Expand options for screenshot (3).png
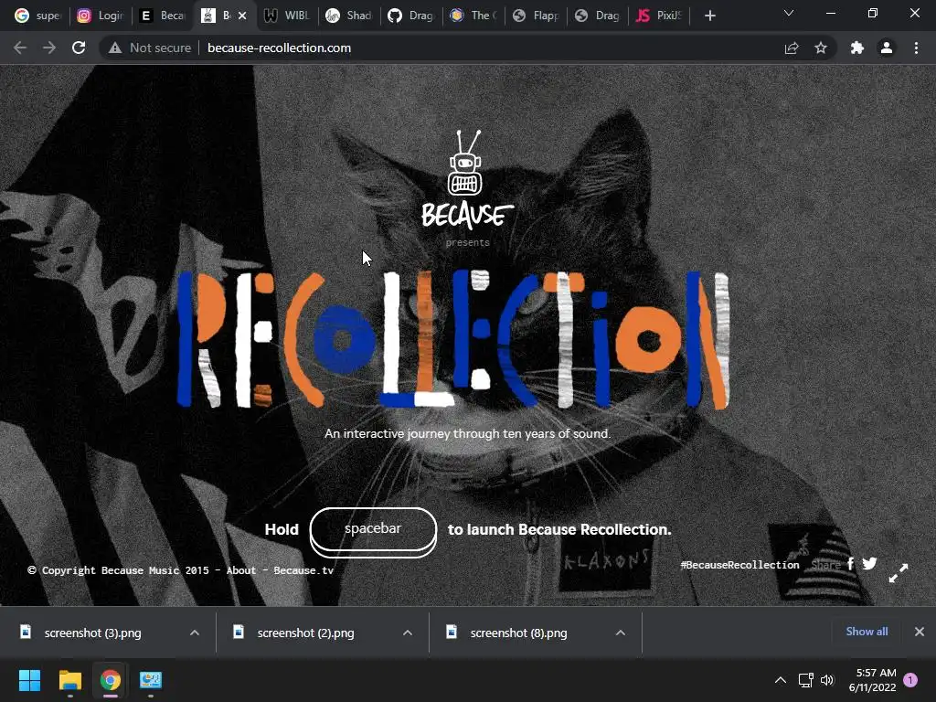This screenshot has width=936, height=702. [x=195, y=633]
